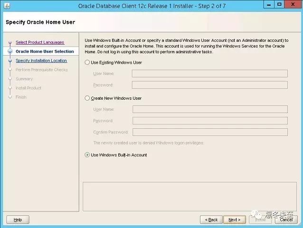Click the Specify Installation Location step bullet
The image size is (303, 228).
[10, 60]
